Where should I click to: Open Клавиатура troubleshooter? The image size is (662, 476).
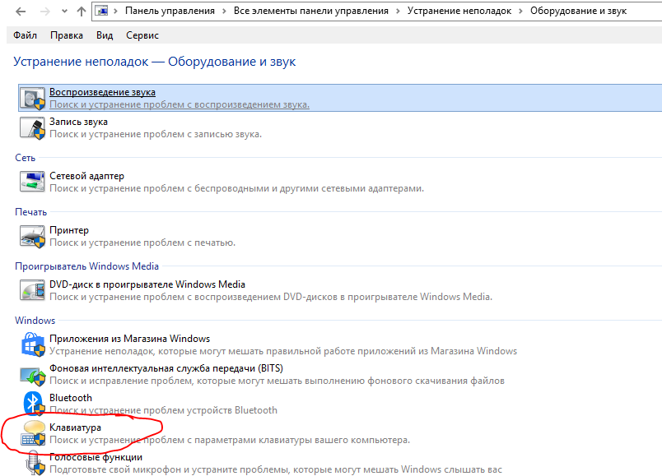(75, 427)
